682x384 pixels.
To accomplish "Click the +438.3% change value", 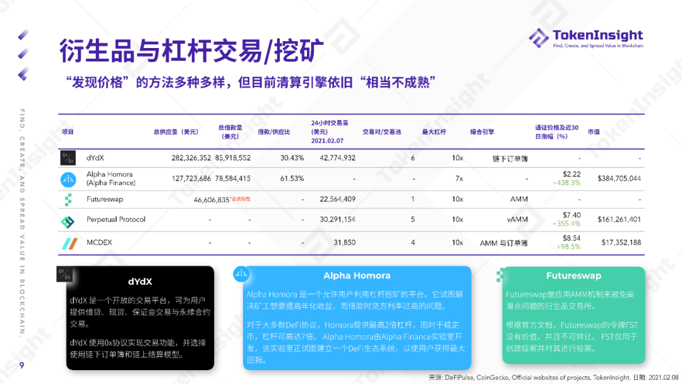I will 566,183.
